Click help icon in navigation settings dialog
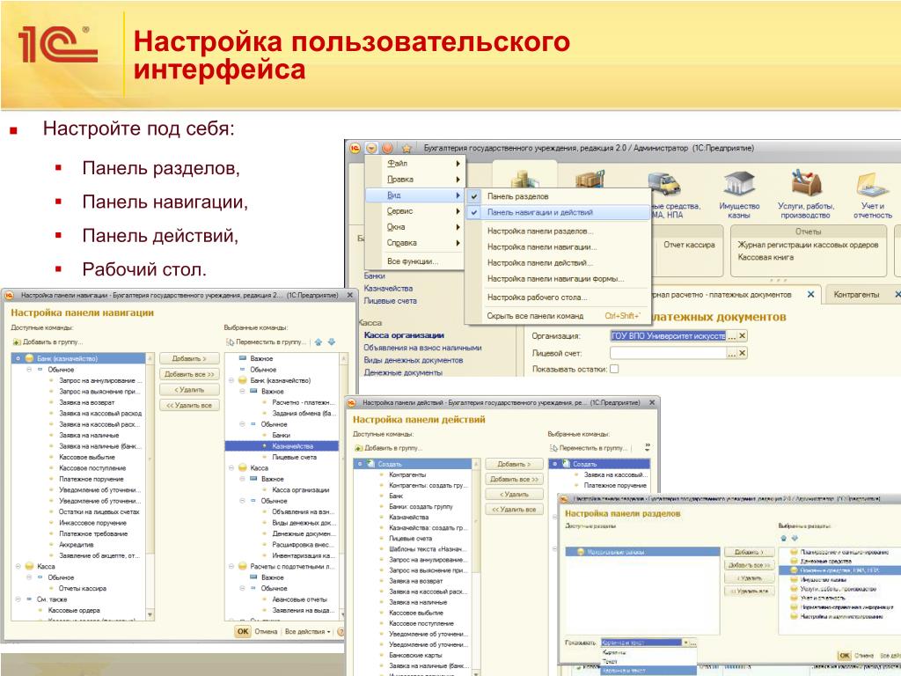This screenshot has width=901, height=676. coord(341,631)
